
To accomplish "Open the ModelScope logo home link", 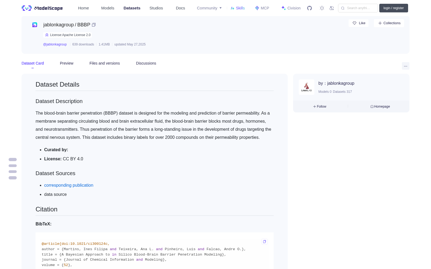I will point(42,8).
